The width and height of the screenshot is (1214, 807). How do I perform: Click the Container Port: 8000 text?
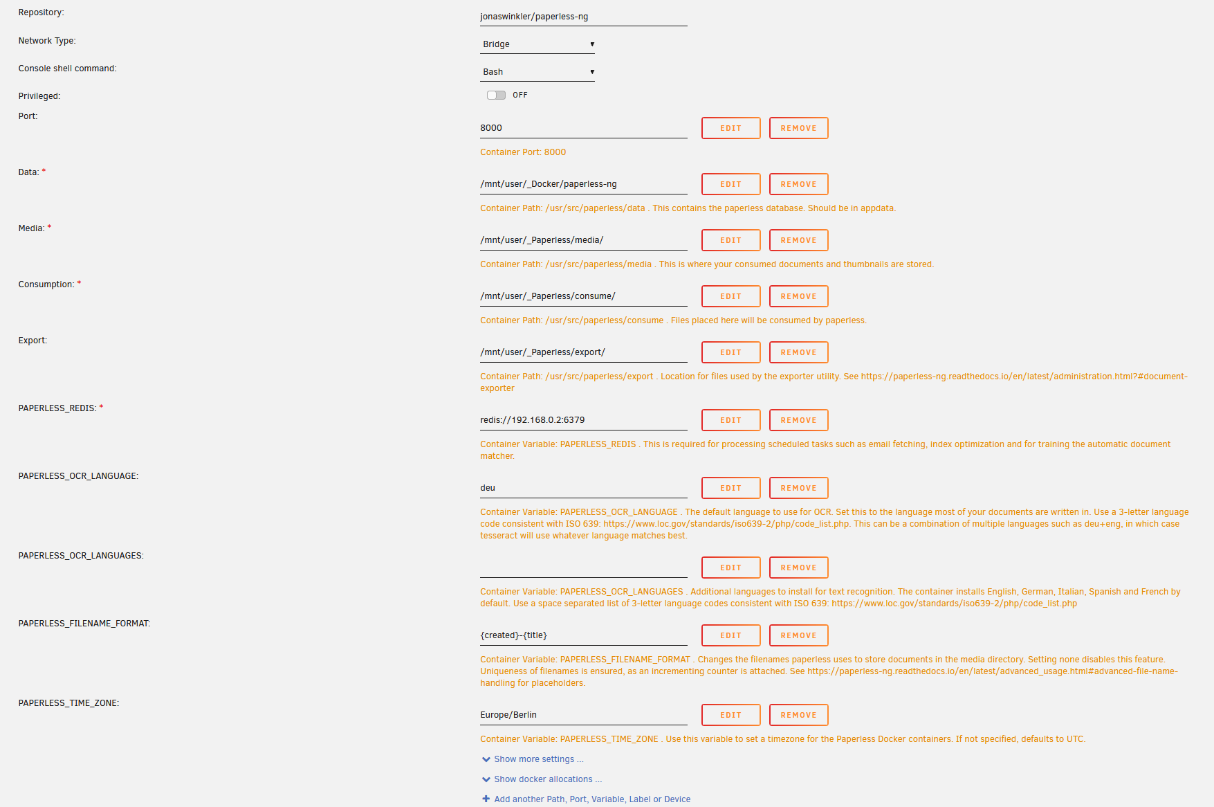[523, 152]
